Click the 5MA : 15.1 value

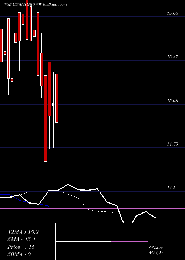pyautogui.click(x=21, y=240)
